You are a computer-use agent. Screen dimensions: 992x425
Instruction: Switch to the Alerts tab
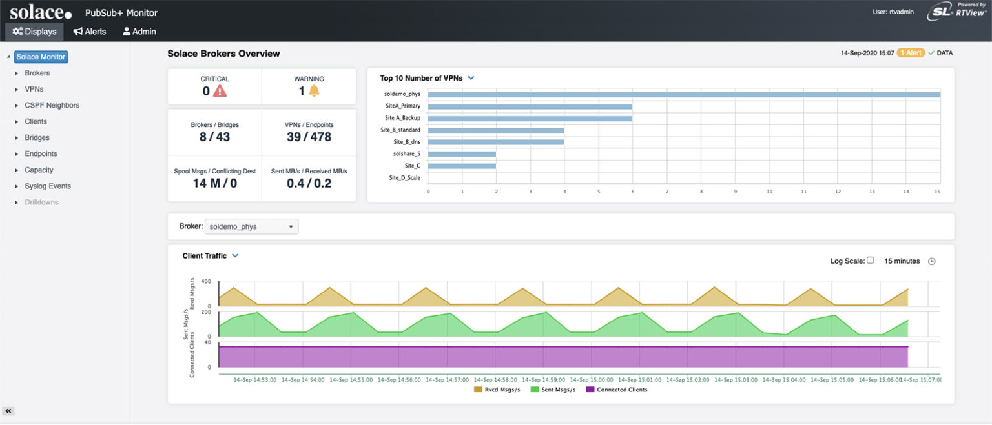89,31
